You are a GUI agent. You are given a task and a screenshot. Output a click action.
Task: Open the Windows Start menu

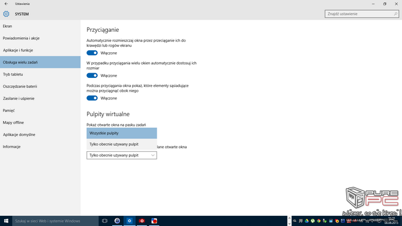pyautogui.click(x=6, y=221)
